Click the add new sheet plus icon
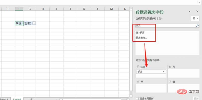Image resolution: width=202 pixels, height=100 pixels. (x=32, y=99)
